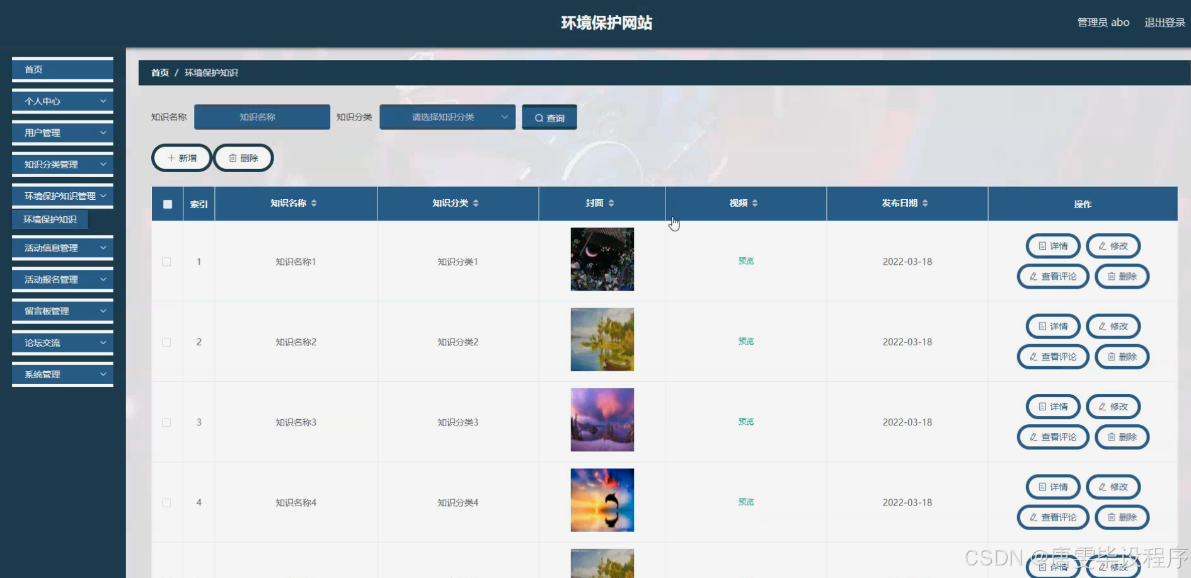Image resolution: width=1191 pixels, height=578 pixels.
Task: Expand the 活动信息管理 sidebar menu
Action: click(62, 248)
